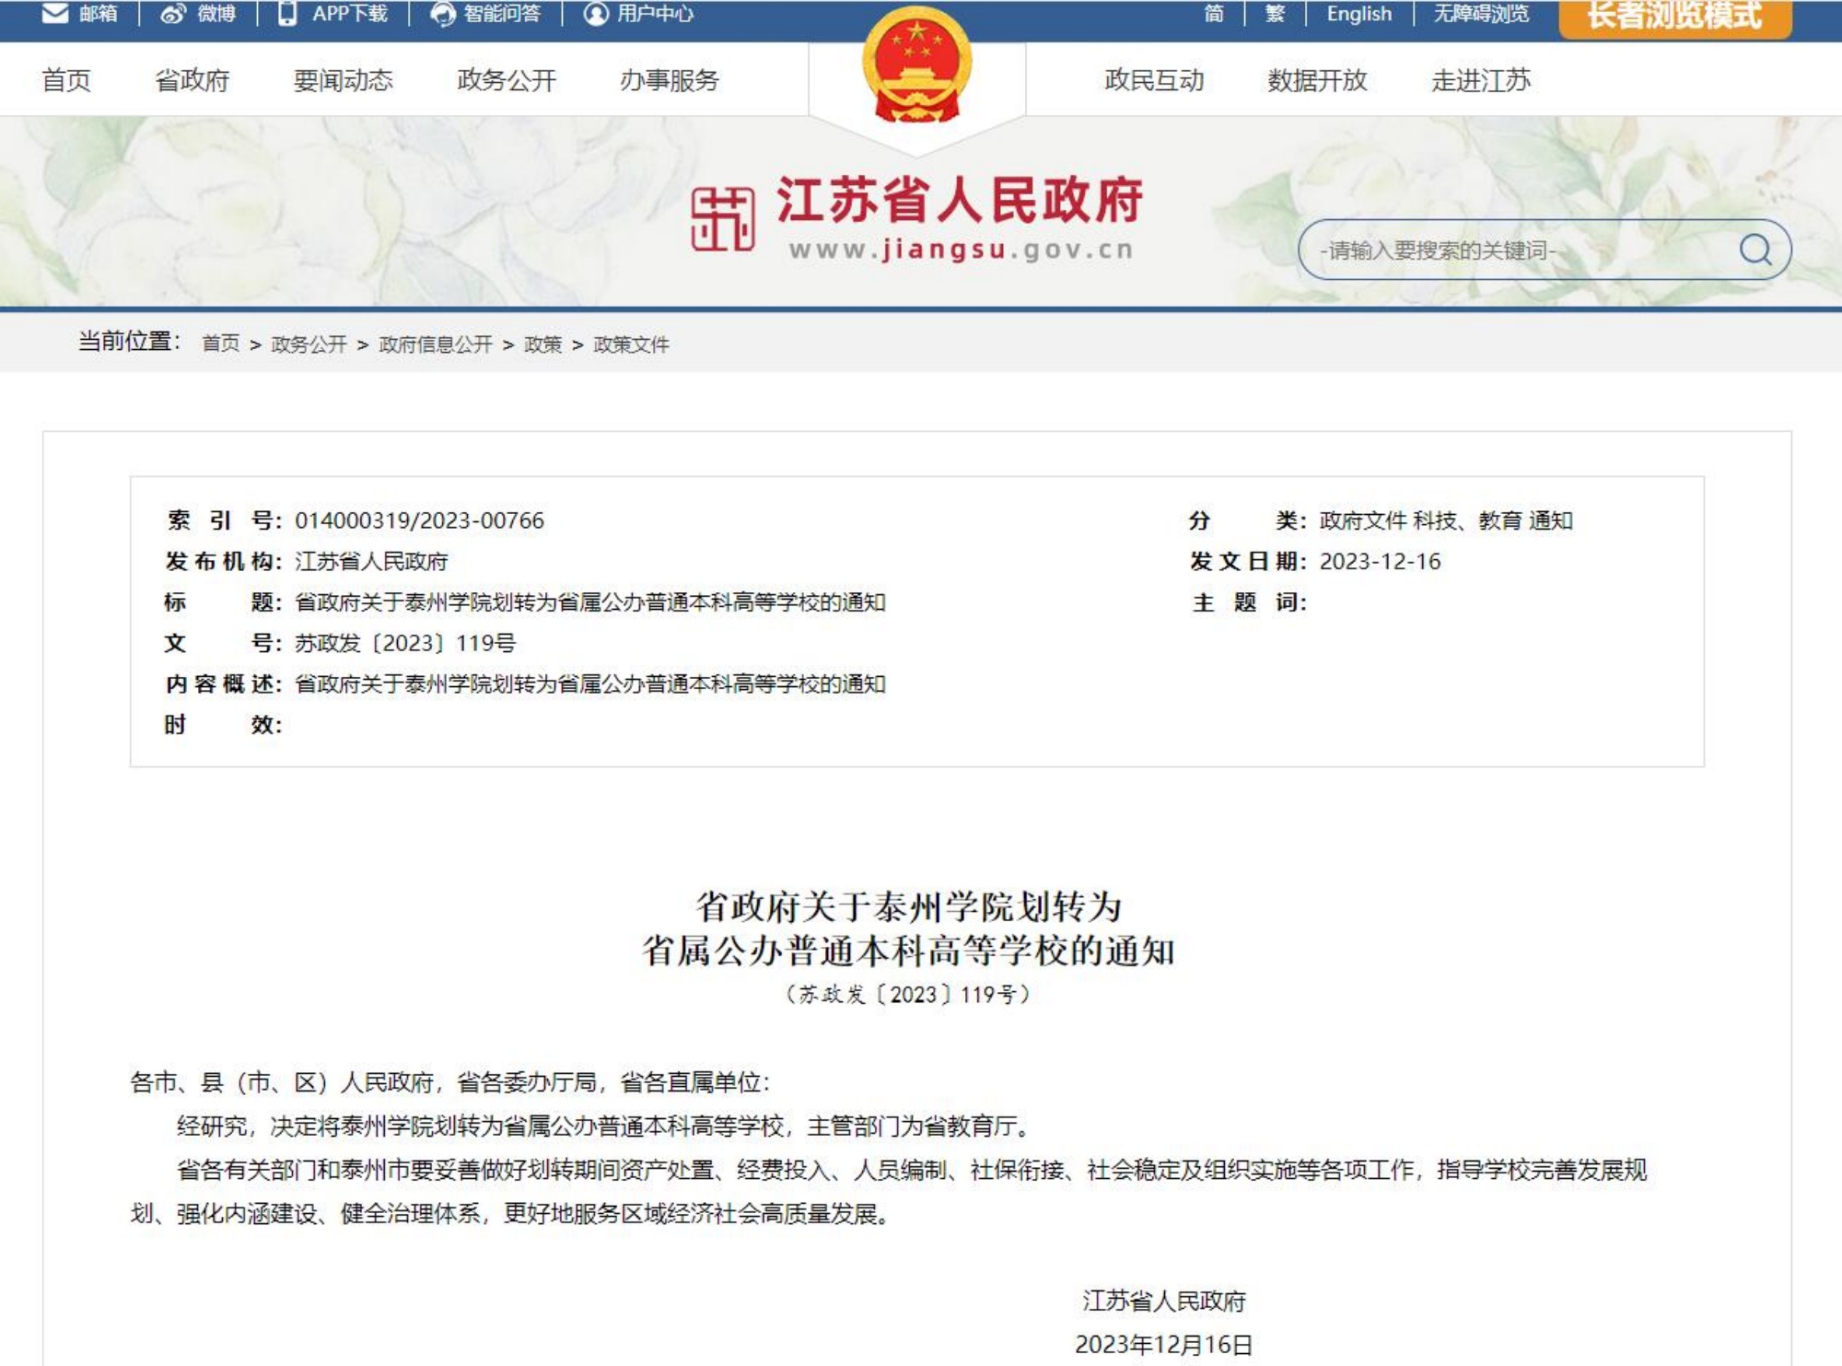
Task: Open the 省政府 navigation menu
Action: pos(192,81)
